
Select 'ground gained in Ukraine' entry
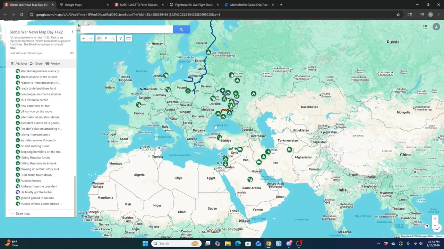coord(37,198)
